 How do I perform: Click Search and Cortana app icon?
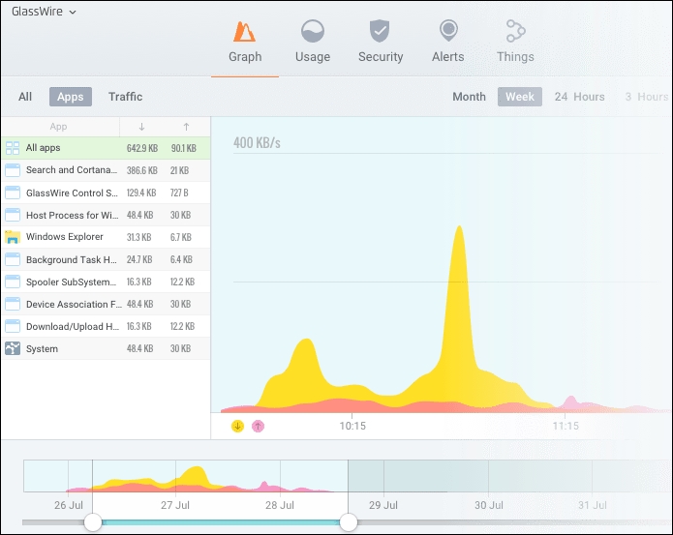(x=13, y=170)
